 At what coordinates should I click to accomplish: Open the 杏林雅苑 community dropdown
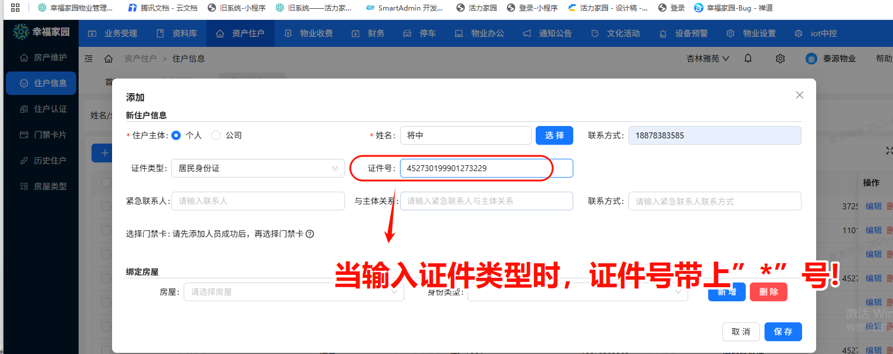[x=708, y=59]
